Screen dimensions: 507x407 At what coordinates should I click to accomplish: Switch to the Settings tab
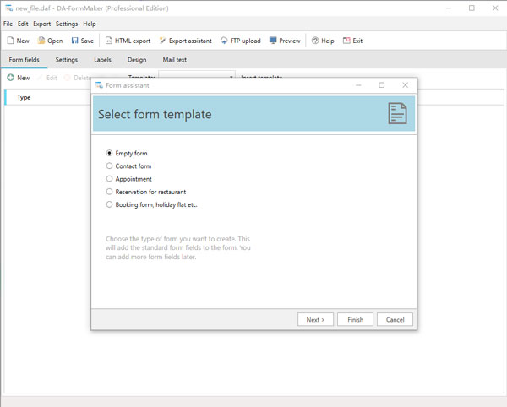[66, 60]
